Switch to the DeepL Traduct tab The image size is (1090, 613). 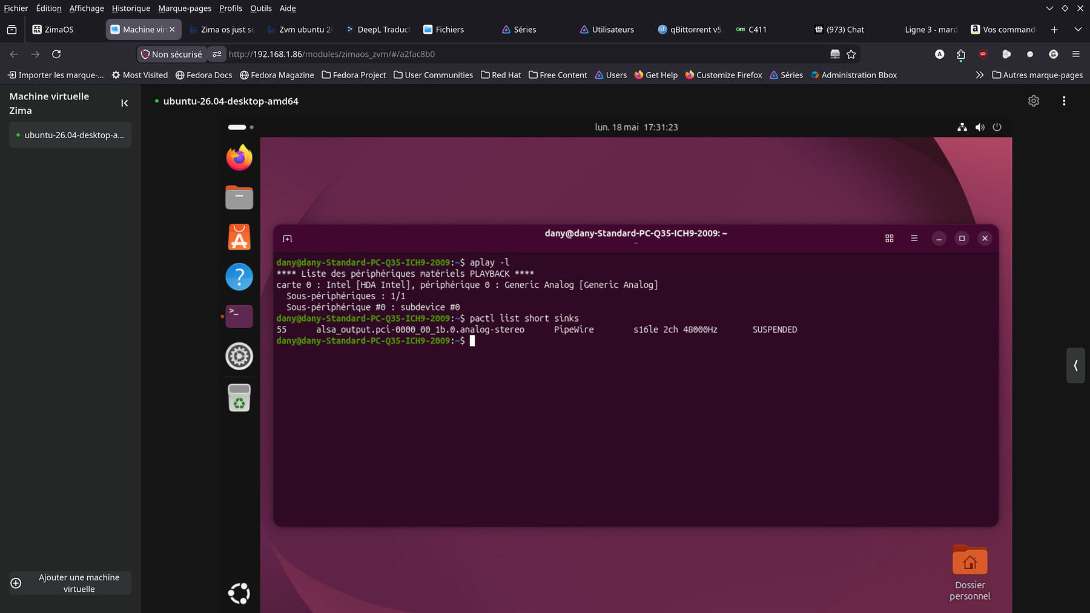[x=378, y=29]
